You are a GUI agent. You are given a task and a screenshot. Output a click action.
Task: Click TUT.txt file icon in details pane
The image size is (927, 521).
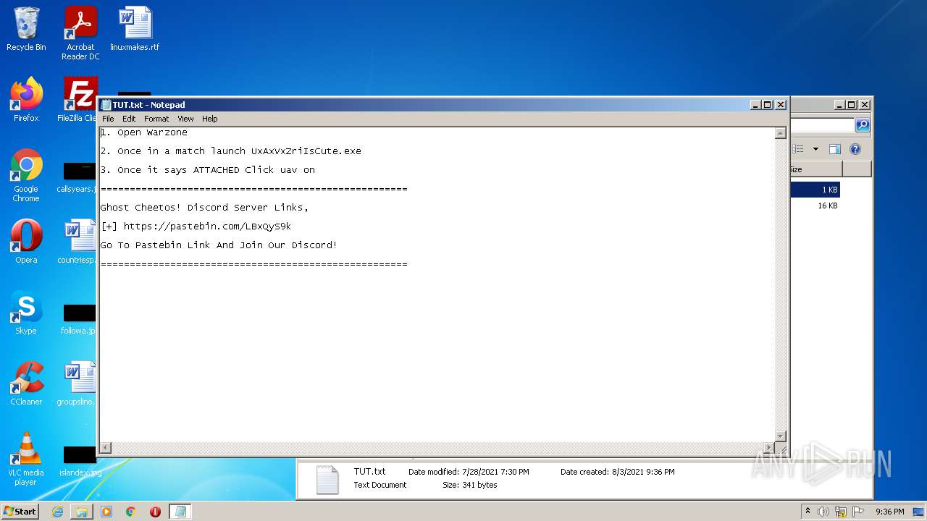[x=327, y=479]
